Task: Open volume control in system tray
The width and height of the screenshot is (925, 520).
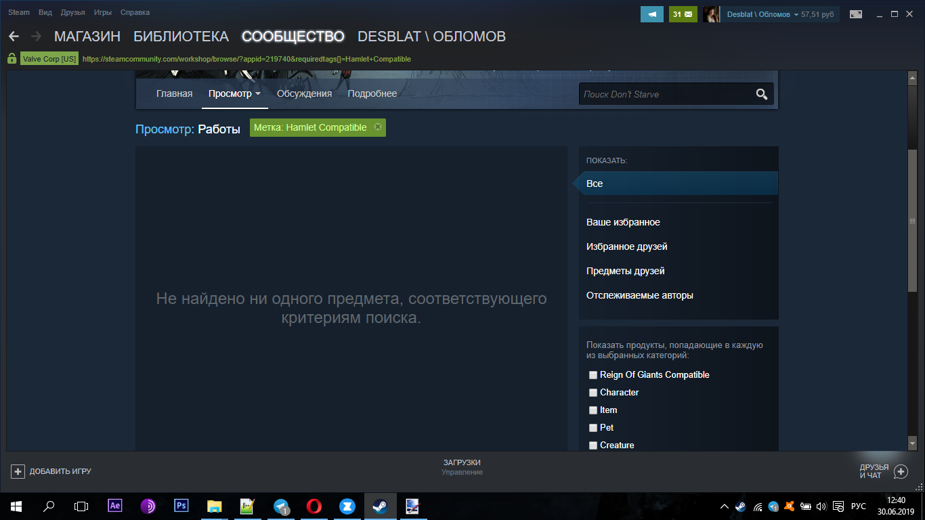Action: pos(822,506)
